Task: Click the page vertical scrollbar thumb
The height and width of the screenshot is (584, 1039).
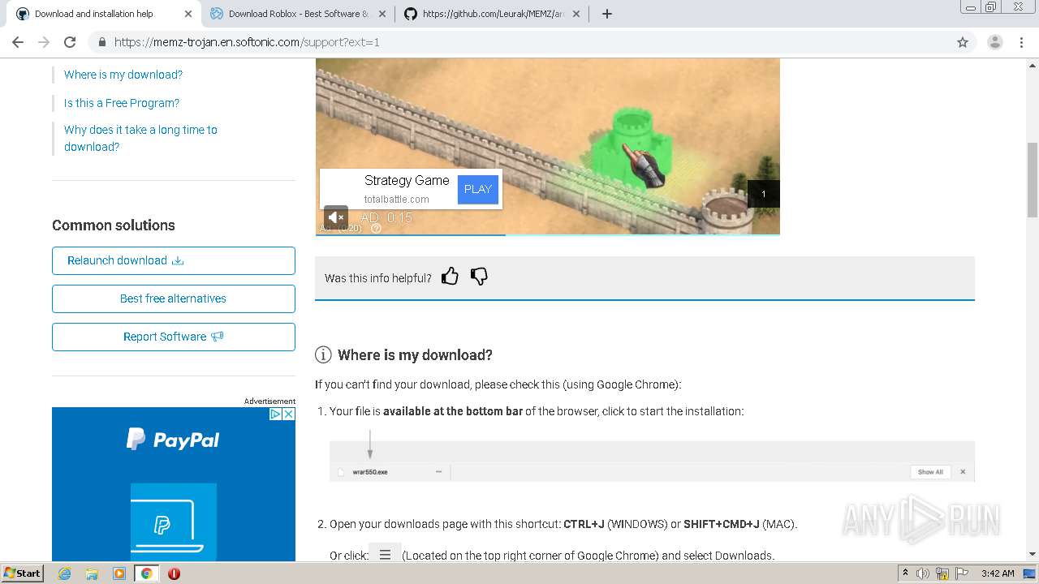Action: pyautogui.click(x=1032, y=180)
